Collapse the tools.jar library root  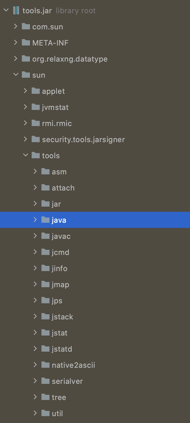(6, 11)
